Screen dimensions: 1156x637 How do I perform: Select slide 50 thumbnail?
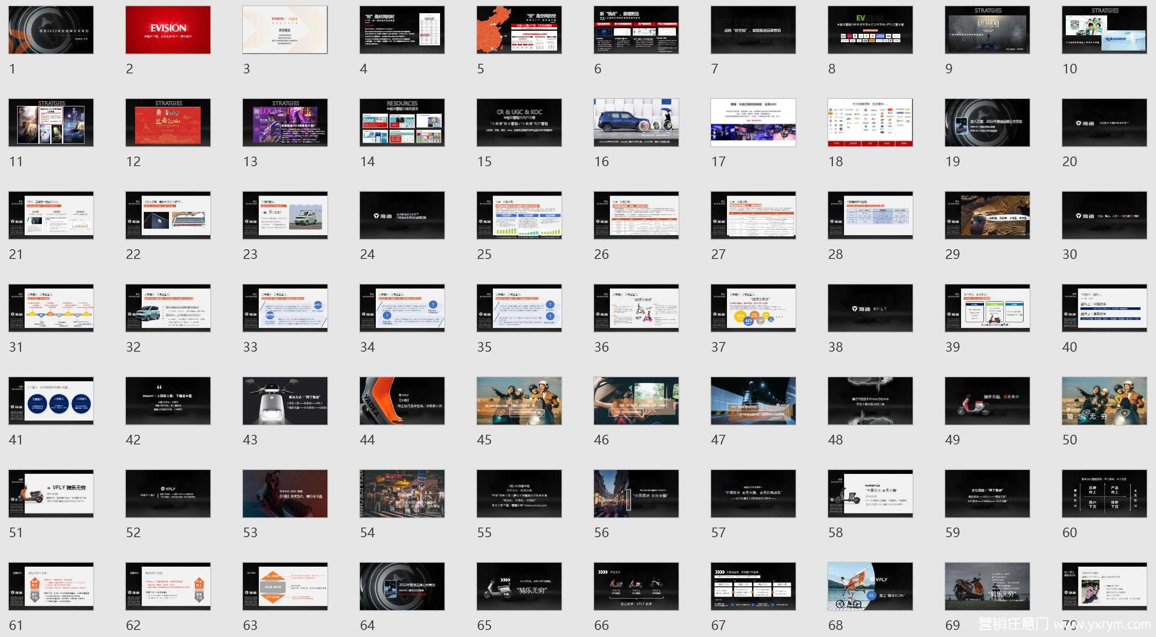pyautogui.click(x=1105, y=401)
